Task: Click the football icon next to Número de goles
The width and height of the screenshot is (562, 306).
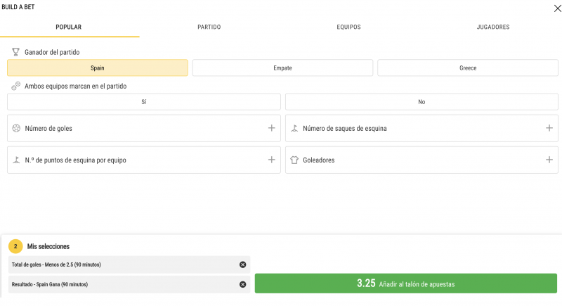Action: point(15,129)
